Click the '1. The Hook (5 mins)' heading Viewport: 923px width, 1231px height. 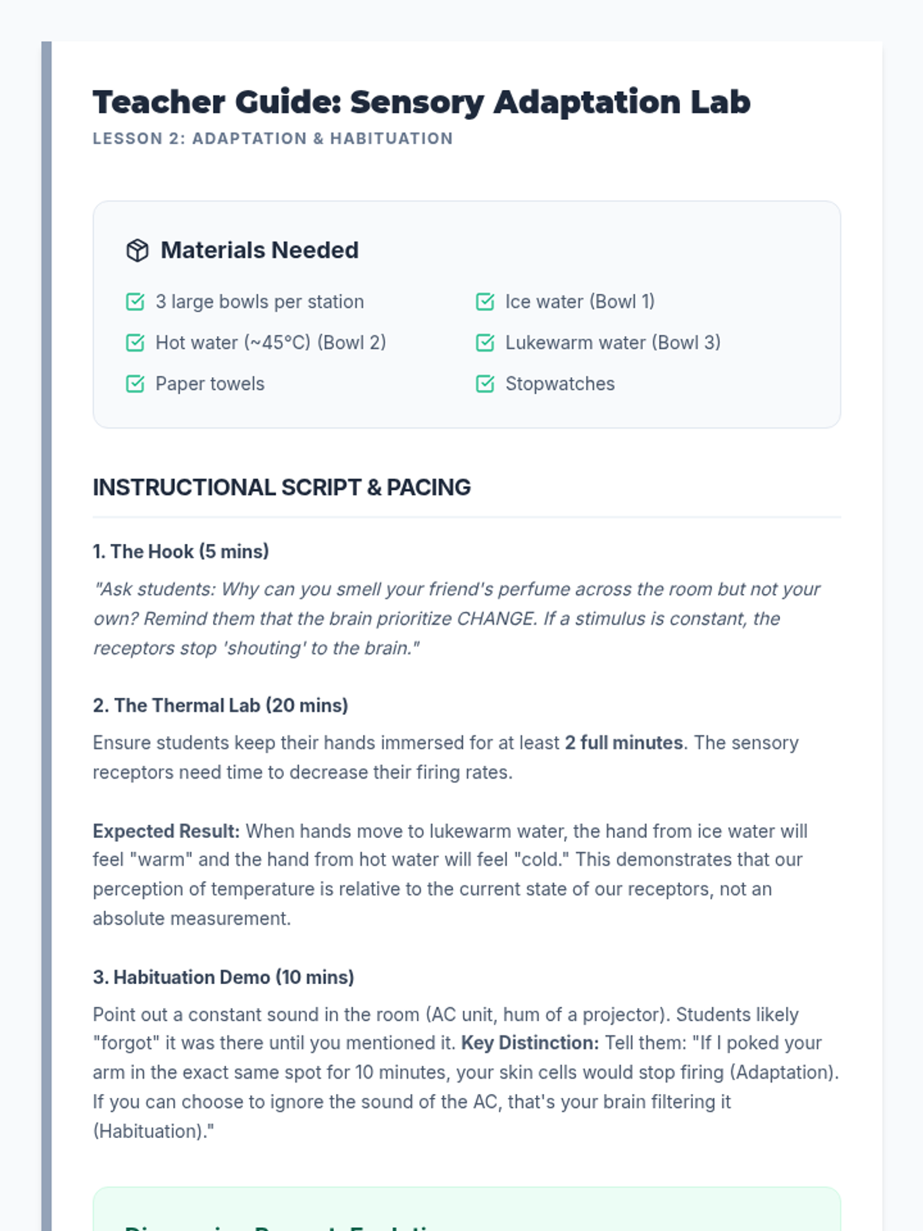181,552
